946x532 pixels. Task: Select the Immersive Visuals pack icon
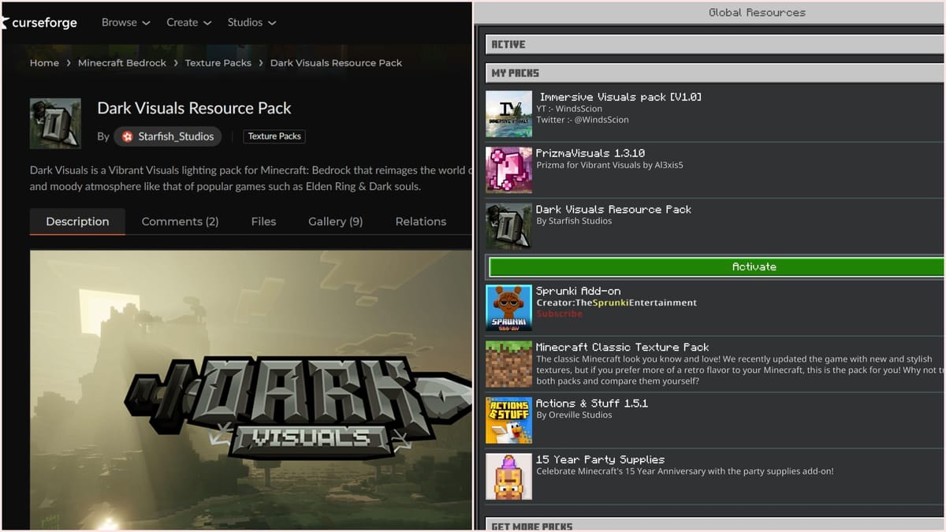coord(508,114)
